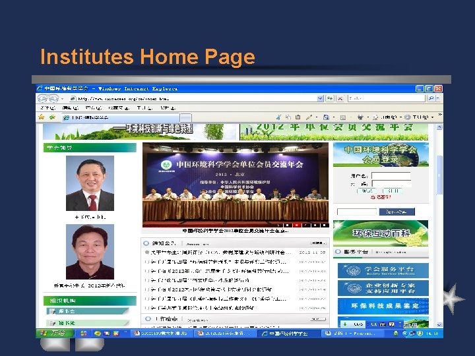Click the Add to Favorites star icon

coord(52,117)
